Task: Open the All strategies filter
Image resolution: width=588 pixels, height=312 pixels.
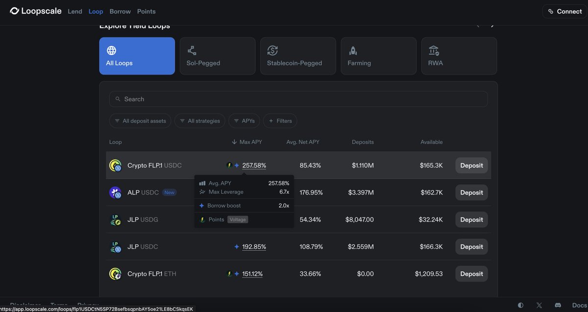Action: click(x=200, y=121)
